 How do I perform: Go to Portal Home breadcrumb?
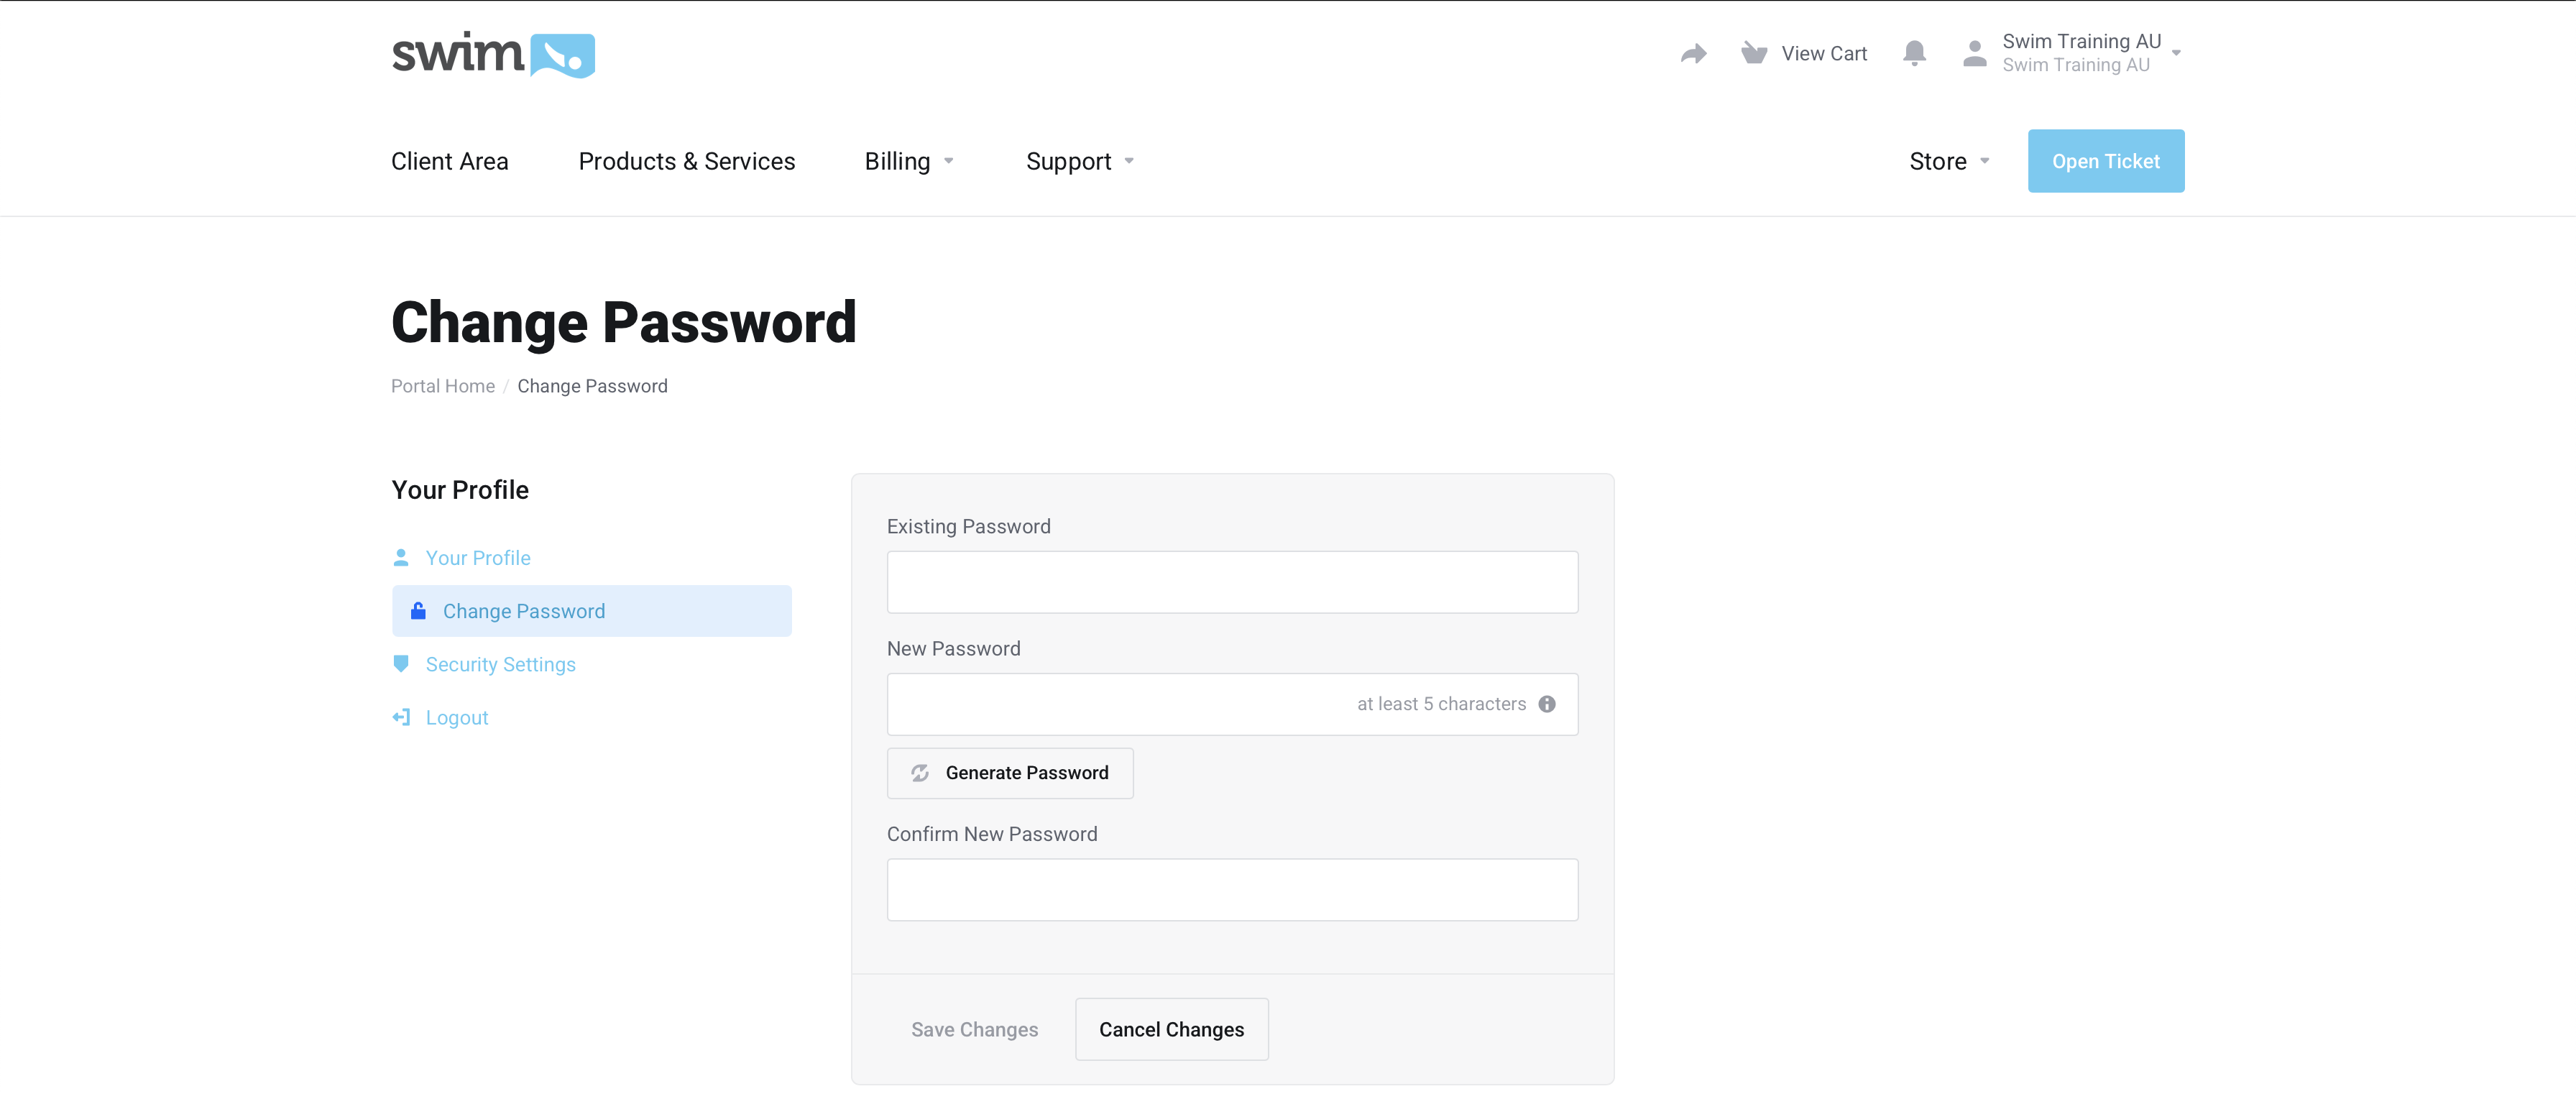[x=443, y=386]
